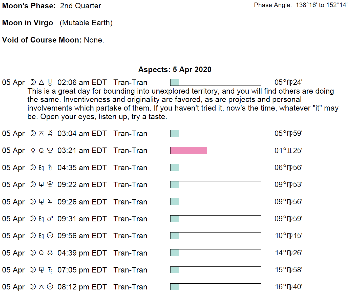
Task: Select the Sun glyph in the 08:12 pm row
Action: (50, 287)
